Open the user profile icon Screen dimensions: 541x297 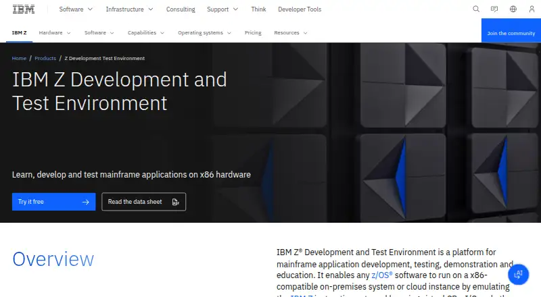click(x=532, y=9)
